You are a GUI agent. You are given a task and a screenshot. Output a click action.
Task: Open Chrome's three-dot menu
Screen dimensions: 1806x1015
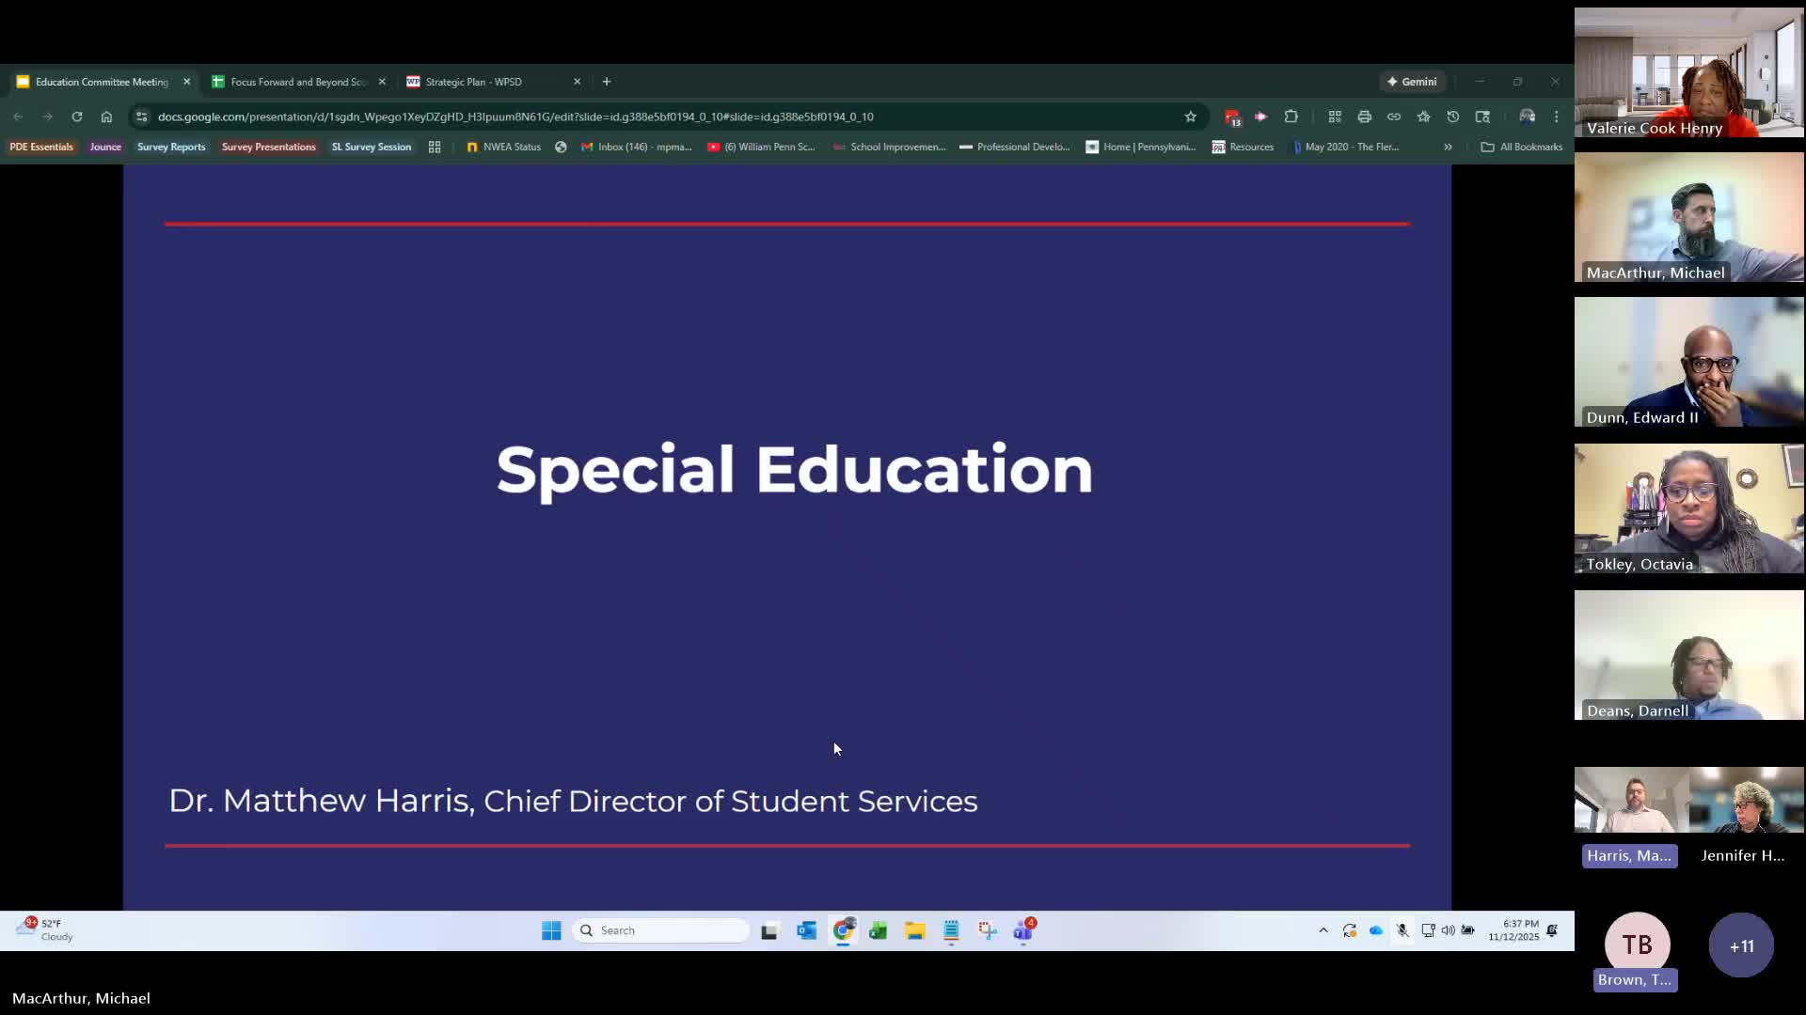[x=1556, y=117]
